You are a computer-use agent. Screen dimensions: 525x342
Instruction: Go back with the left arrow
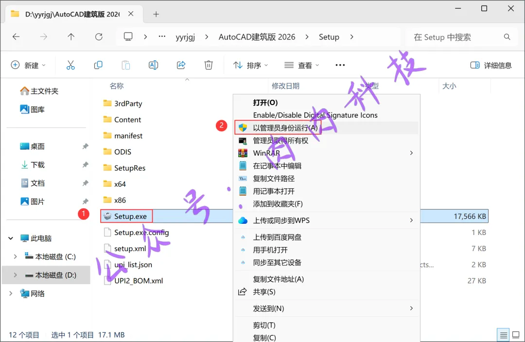point(16,37)
